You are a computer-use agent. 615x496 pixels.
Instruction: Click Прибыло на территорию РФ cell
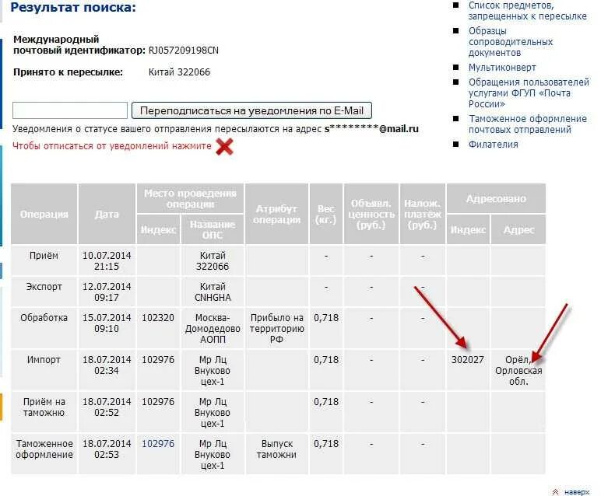[x=276, y=328]
